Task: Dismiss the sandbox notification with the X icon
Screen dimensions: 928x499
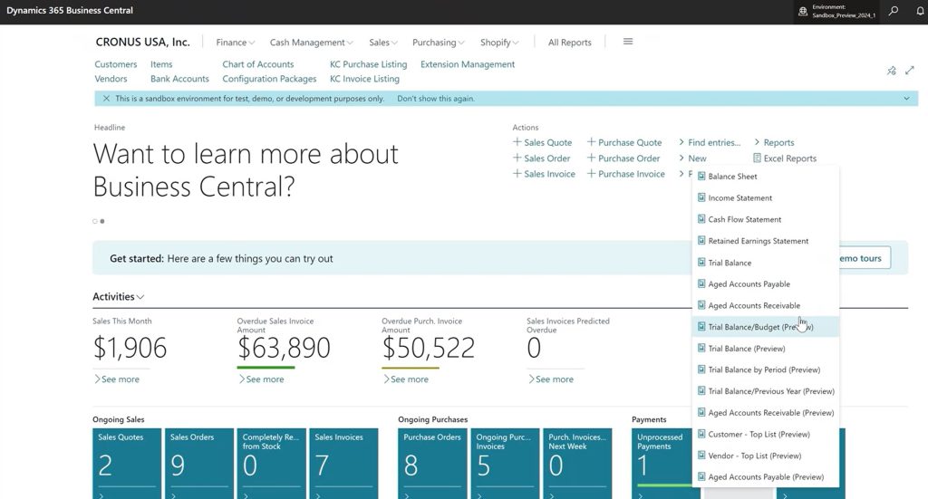Action: tap(106, 99)
